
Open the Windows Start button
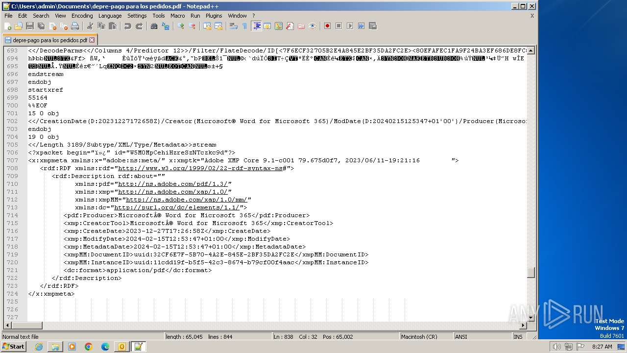point(13,347)
